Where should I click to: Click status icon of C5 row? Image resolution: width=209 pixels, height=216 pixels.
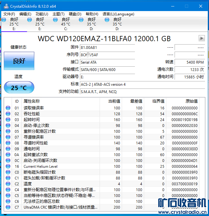click(x=8, y=195)
